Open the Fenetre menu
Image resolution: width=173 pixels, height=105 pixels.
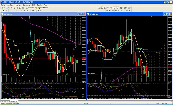click(40, 5)
